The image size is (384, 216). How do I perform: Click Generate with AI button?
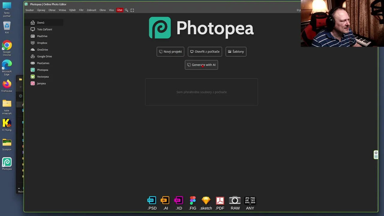point(201,65)
